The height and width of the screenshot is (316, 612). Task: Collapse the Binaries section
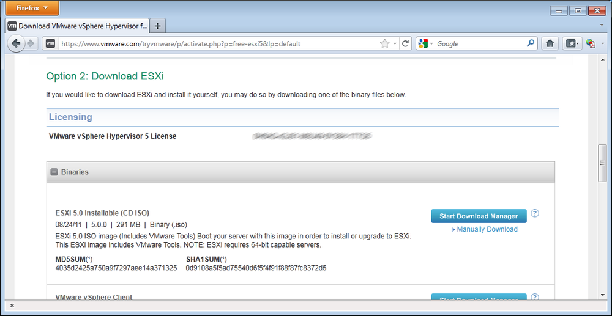[54, 172]
